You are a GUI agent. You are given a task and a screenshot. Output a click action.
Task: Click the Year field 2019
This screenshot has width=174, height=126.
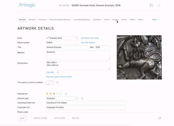click(x=102, y=47)
